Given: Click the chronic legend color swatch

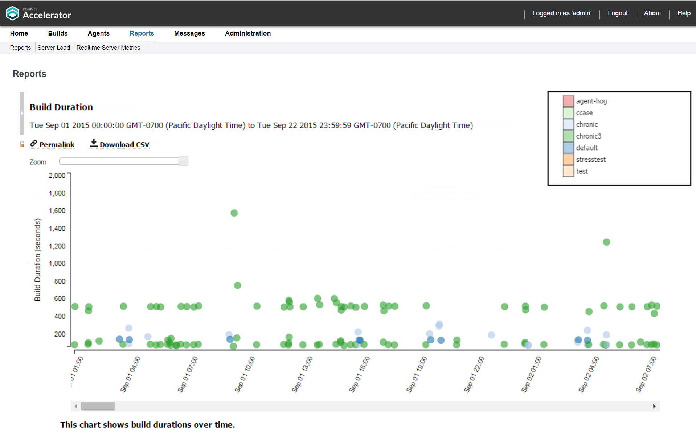Looking at the screenshot, I should [568, 124].
